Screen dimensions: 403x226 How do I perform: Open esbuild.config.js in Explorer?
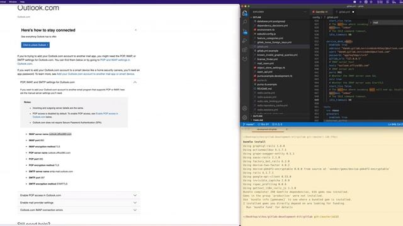pos(266,34)
